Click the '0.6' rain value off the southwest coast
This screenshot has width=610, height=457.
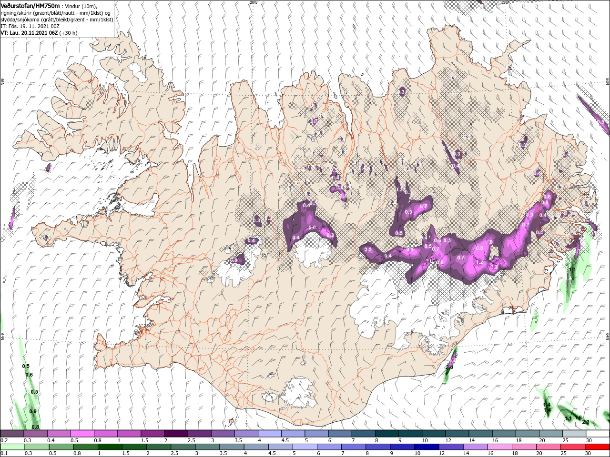(29, 375)
